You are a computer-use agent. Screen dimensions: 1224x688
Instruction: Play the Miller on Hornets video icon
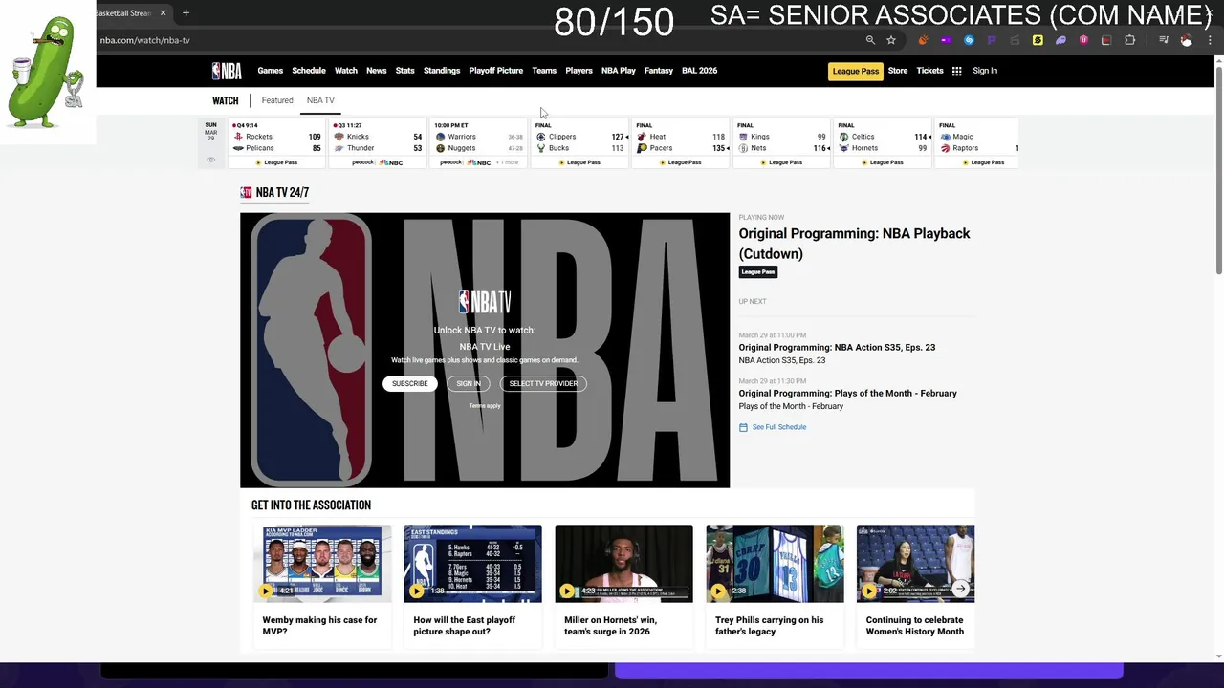point(567,591)
